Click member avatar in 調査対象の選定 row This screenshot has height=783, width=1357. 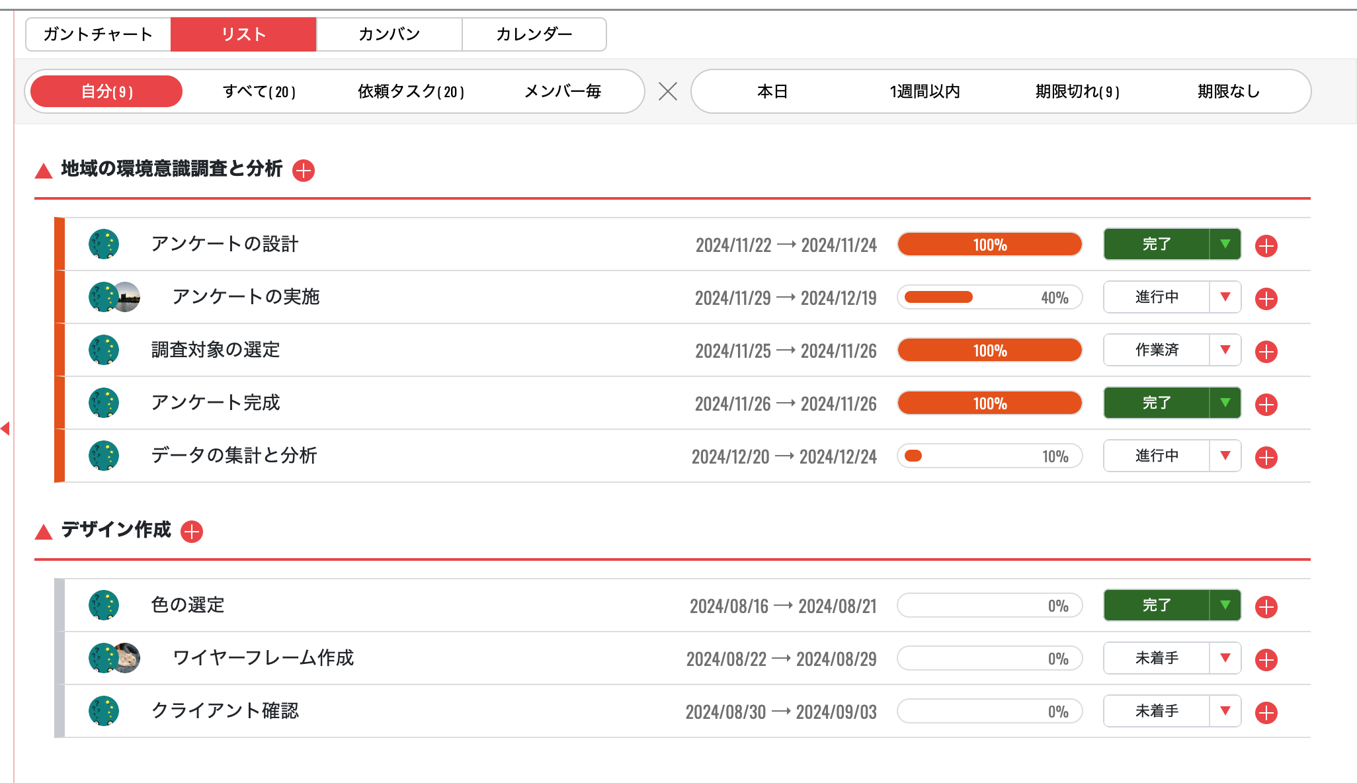tap(104, 350)
